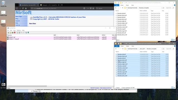Screen dimensions: 178x100
Task: Switch lower Explorer to large icons view
Action: [174, 87]
